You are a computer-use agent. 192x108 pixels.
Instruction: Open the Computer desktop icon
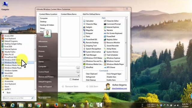tap(5, 6)
